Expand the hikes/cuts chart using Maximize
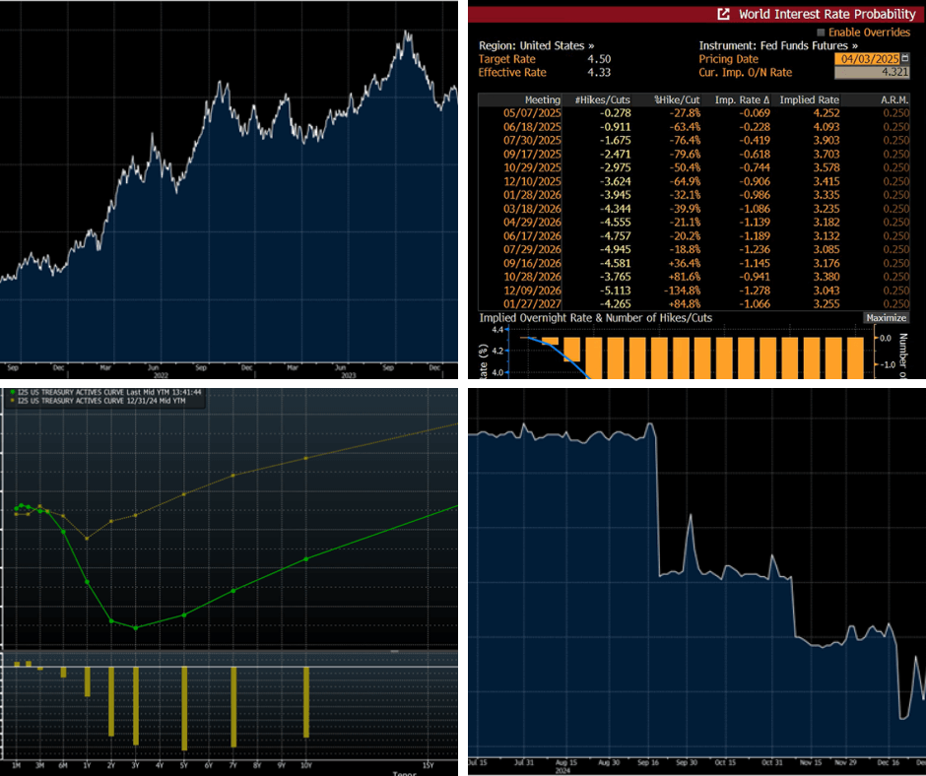This screenshot has width=926, height=776. point(886,317)
